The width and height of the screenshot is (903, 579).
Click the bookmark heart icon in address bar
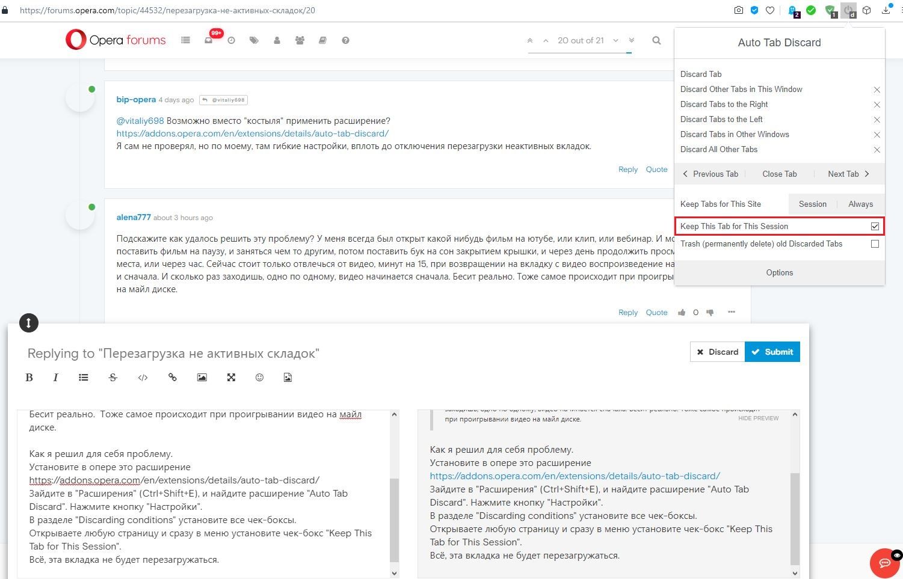tap(770, 10)
